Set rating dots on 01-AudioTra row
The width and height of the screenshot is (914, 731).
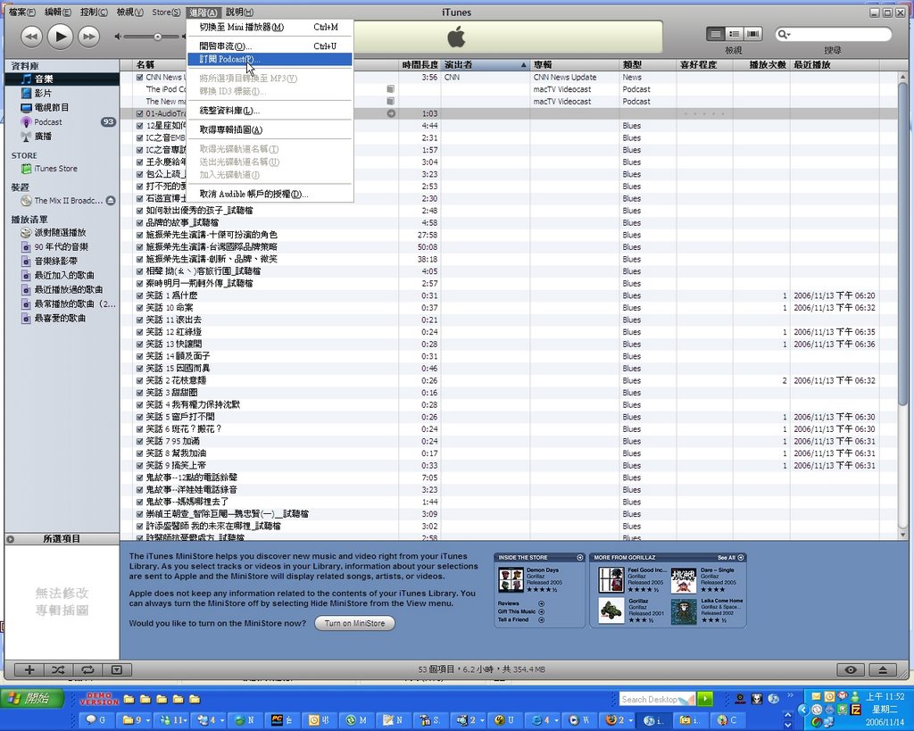pyautogui.click(x=703, y=113)
